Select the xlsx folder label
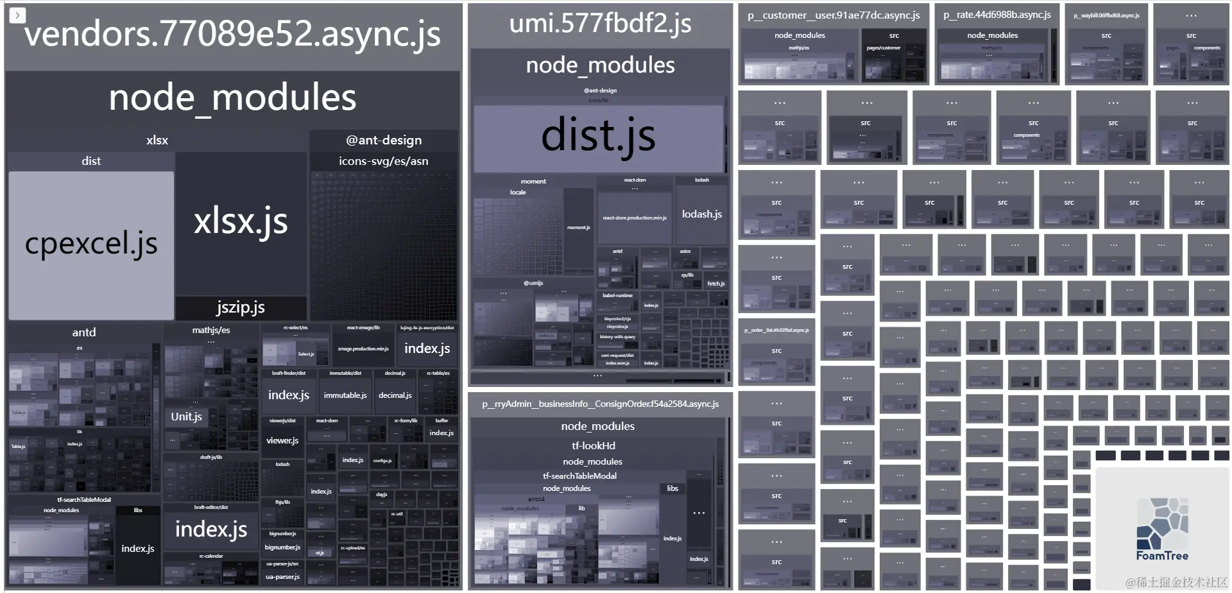The width and height of the screenshot is (1232, 593). point(157,140)
